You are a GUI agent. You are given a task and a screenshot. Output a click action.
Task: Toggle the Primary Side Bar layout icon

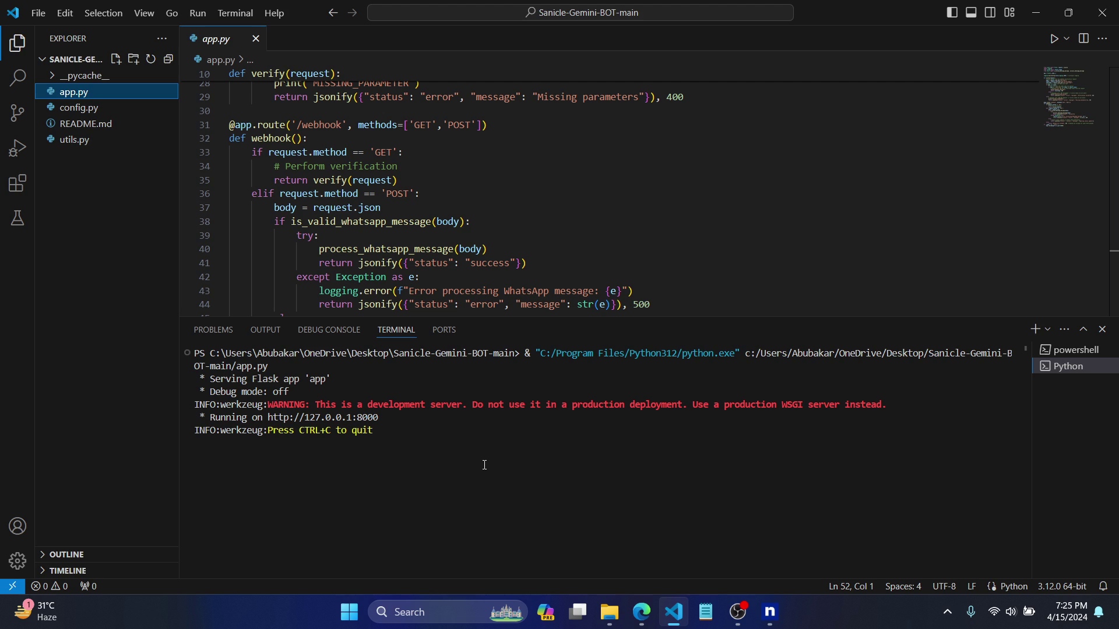tap(952, 12)
